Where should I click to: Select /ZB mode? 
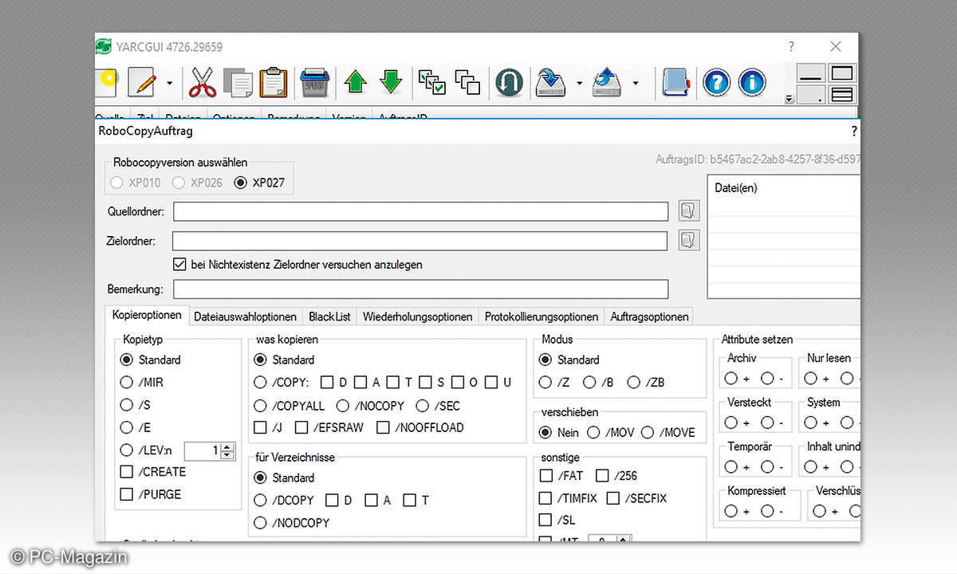[x=634, y=383]
